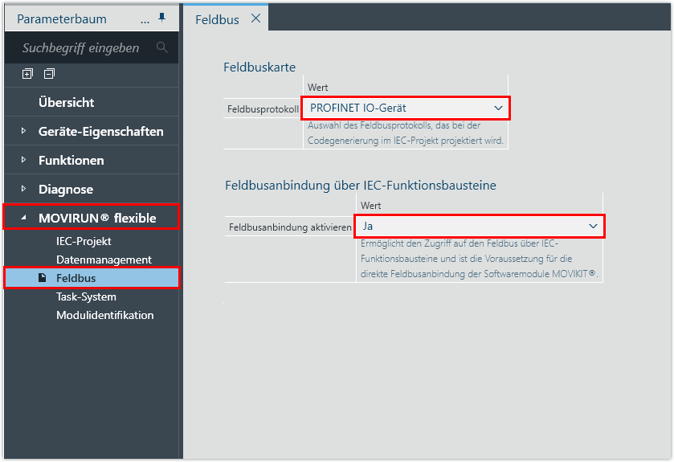This screenshot has height=462, width=674.
Task: Open the Feldbusanbindung aktivieren dropdown
Action: coord(593,227)
